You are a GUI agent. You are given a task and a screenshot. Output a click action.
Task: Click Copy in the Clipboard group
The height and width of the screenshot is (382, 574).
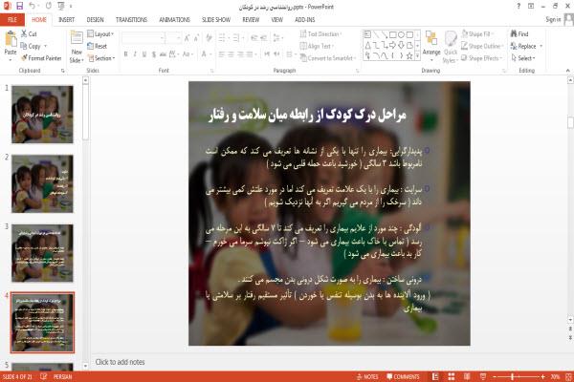[x=31, y=46]
